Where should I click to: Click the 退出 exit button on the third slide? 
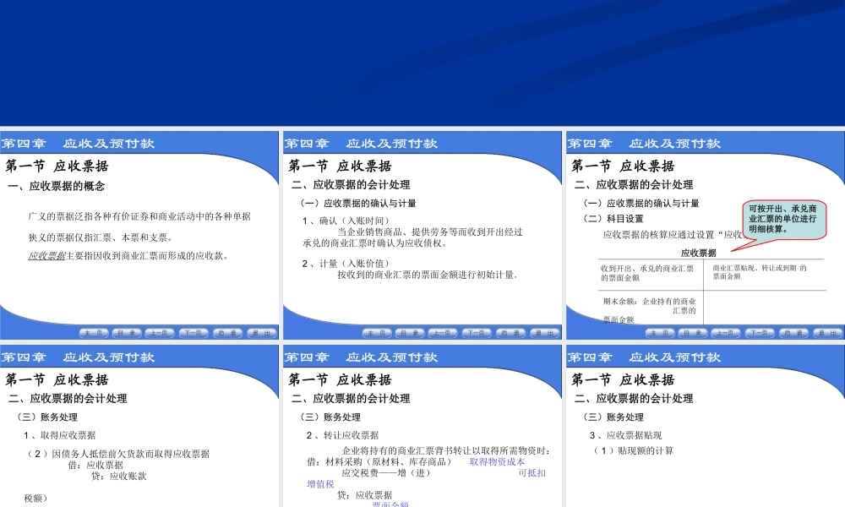pos(825,333)
